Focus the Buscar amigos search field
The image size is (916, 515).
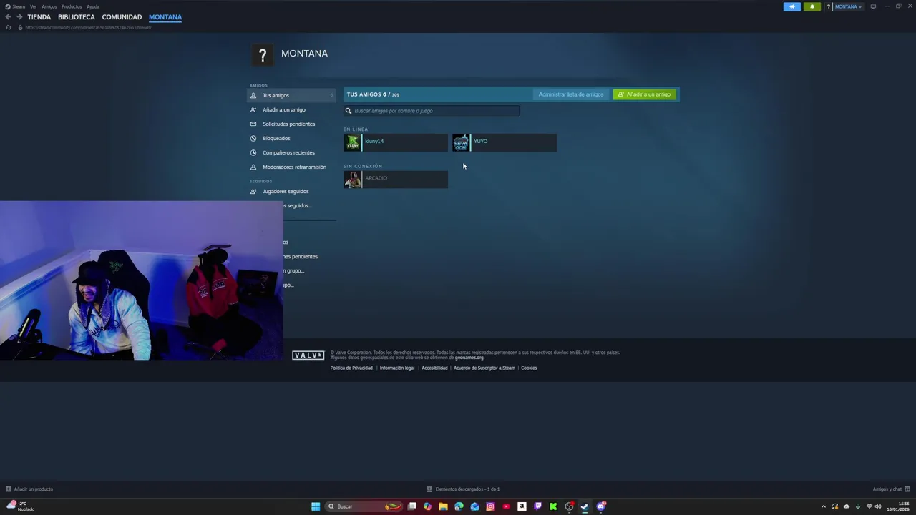point(432,111)
